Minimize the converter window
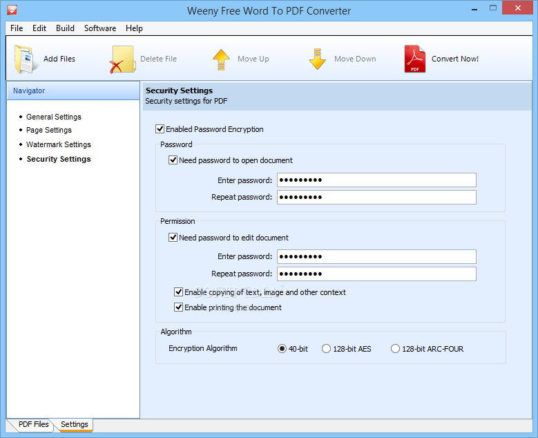 [x=475, y=10]
